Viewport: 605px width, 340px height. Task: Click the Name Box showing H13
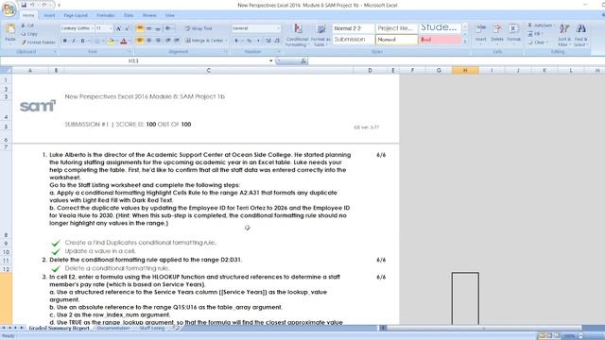[x=133, y=60]
